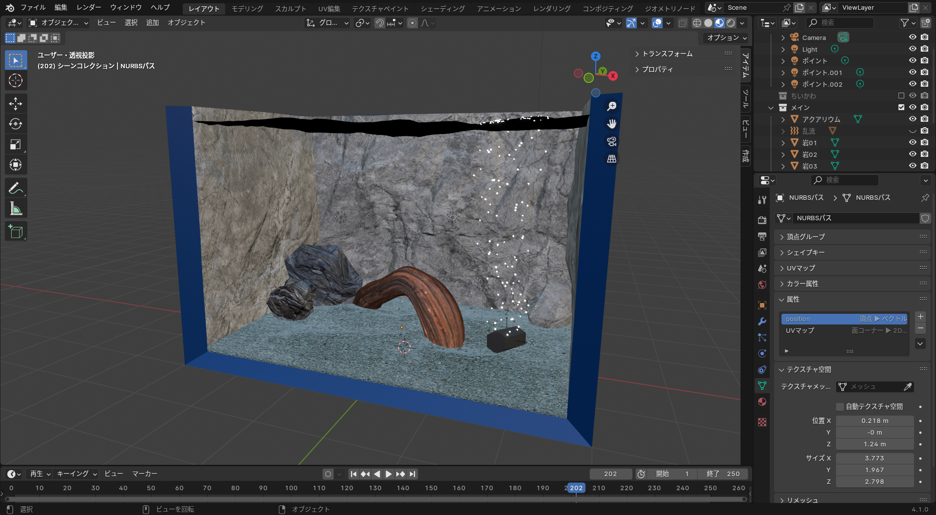Click the timeline playhead marker 202

(576, 488)
